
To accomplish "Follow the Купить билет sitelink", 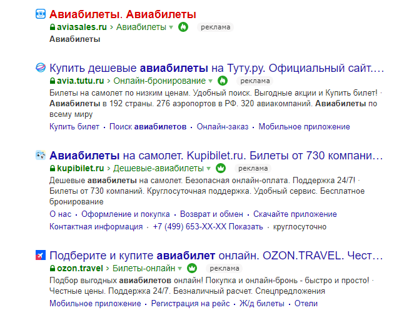I will [x=74, y=127].
